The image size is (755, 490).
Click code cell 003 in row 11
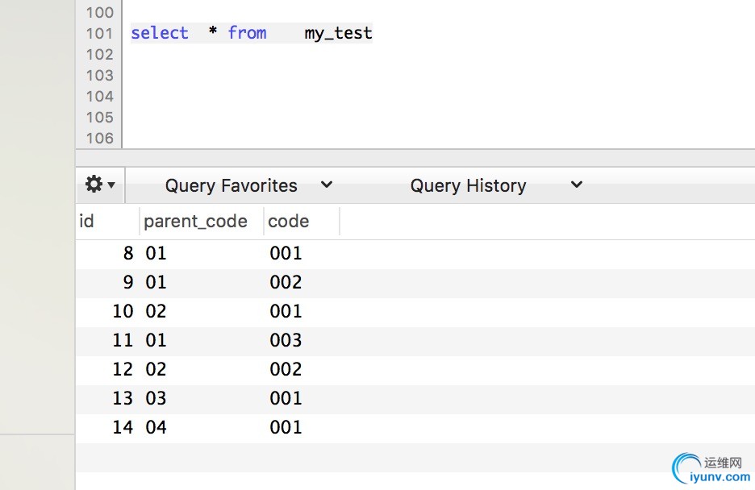pos(286,340)
